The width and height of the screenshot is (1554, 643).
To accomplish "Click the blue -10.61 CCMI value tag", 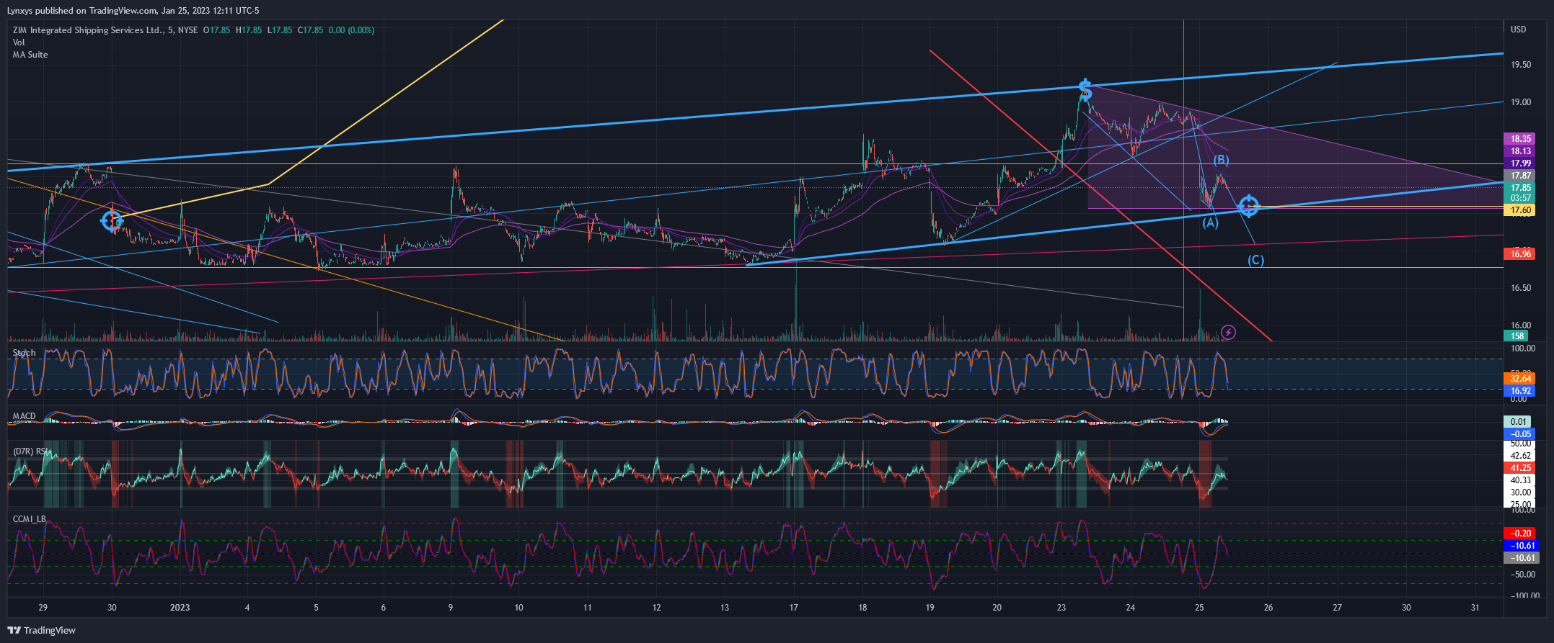I will coord(1521,546).
